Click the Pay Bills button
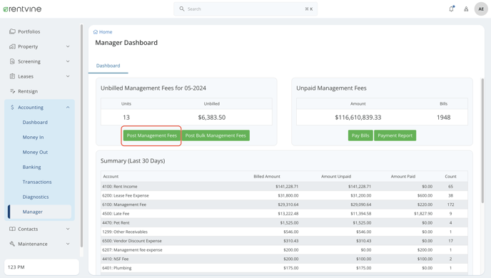 [360, 135]
